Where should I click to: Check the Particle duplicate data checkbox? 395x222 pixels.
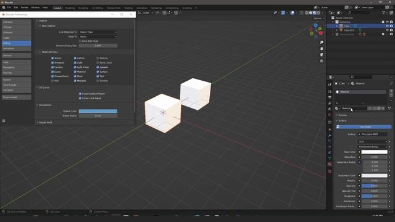tap(98, 58)
